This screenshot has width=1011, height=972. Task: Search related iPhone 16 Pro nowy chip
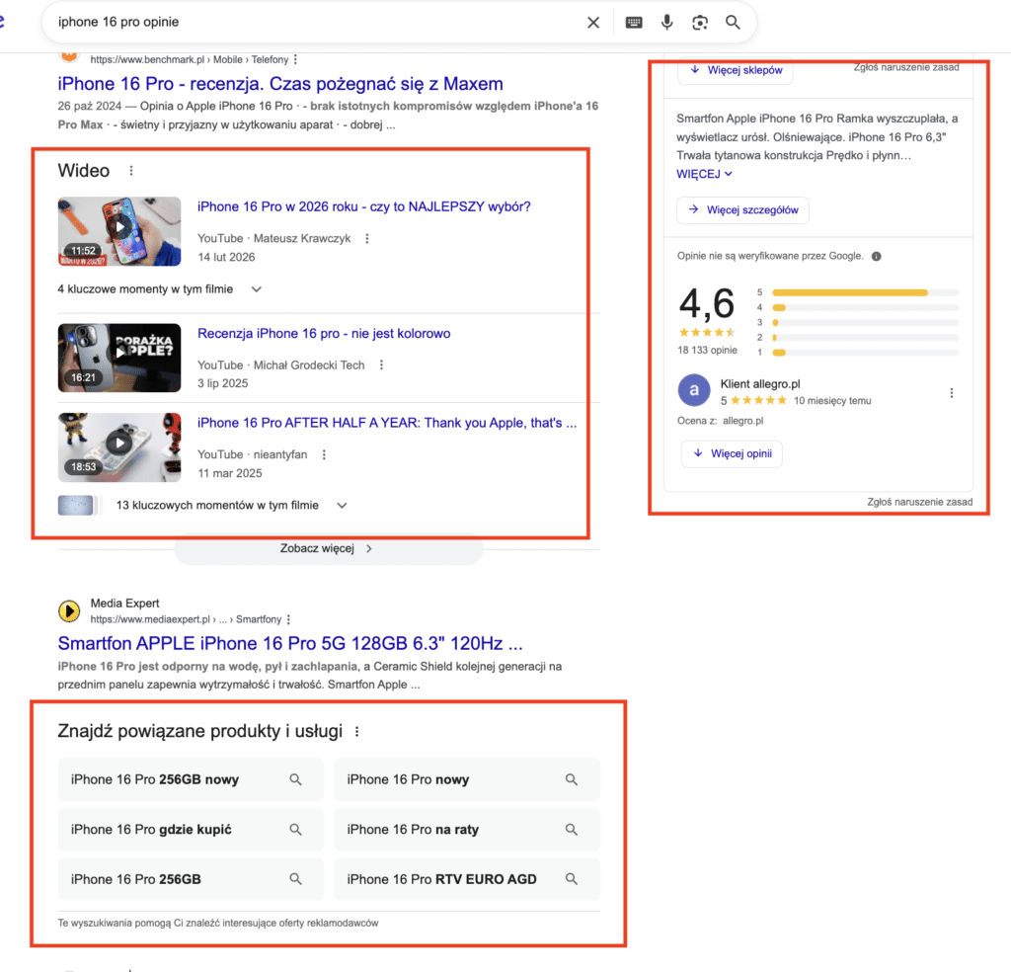[x=467, y=779]
